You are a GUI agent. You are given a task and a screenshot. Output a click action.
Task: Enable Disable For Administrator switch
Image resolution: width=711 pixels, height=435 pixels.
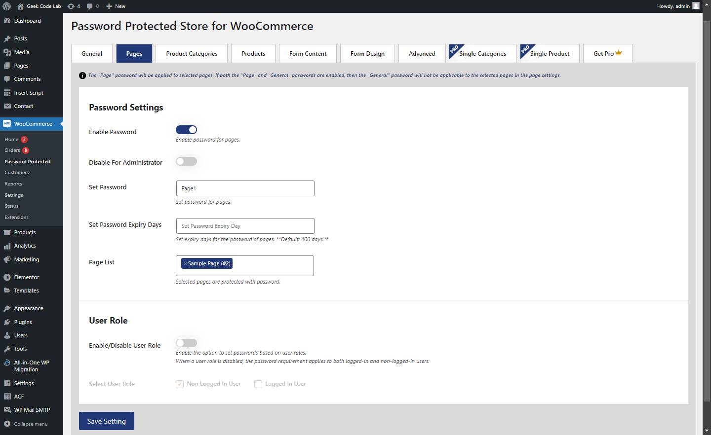coord(186,161)
